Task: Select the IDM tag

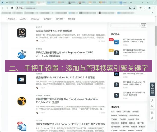Action: [x=113, y=112]
